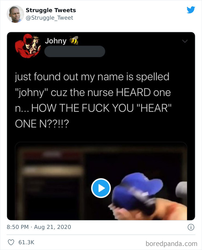Click the Johny username with bee emoji
This screenshot has width=202, height=250.
(61, 41)
